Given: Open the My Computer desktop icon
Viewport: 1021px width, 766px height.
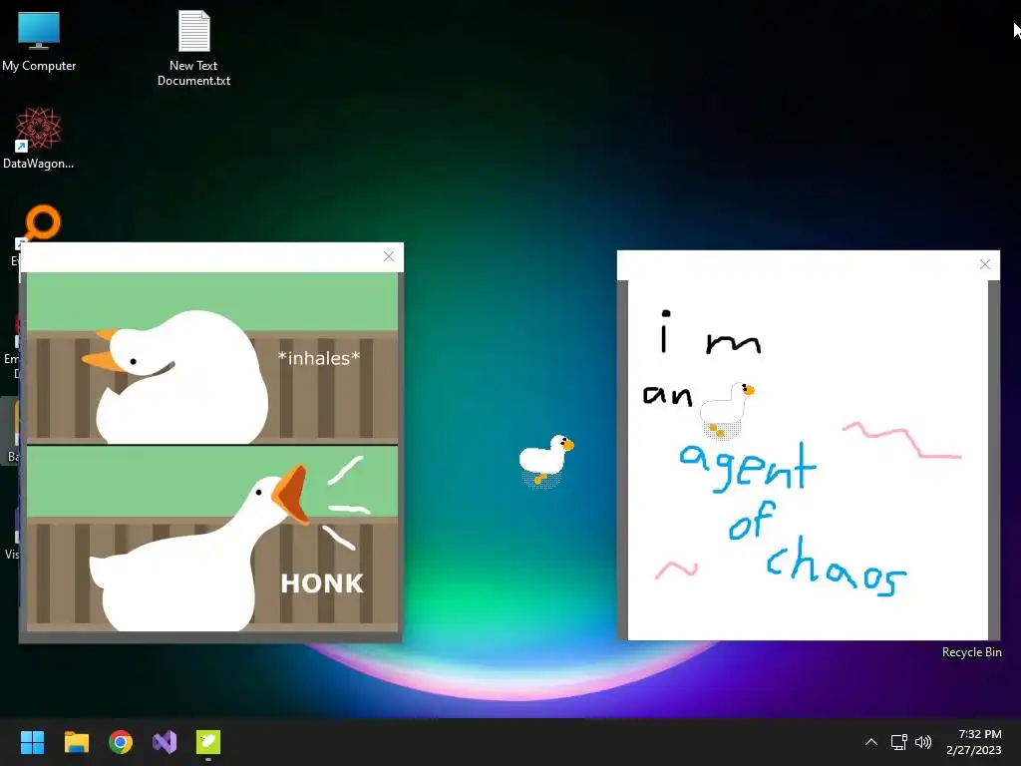Looking at the screenshot, I should [39, 40].
